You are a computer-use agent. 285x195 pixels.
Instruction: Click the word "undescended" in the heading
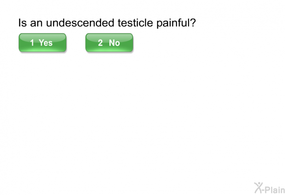80,23
